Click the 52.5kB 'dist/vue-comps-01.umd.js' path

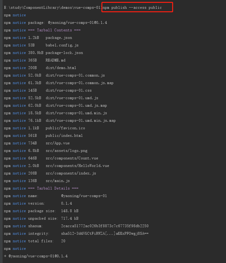[72, 98]
